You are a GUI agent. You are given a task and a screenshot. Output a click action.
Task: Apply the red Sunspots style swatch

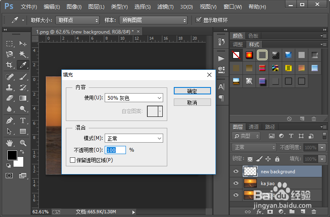click(249, 55)
